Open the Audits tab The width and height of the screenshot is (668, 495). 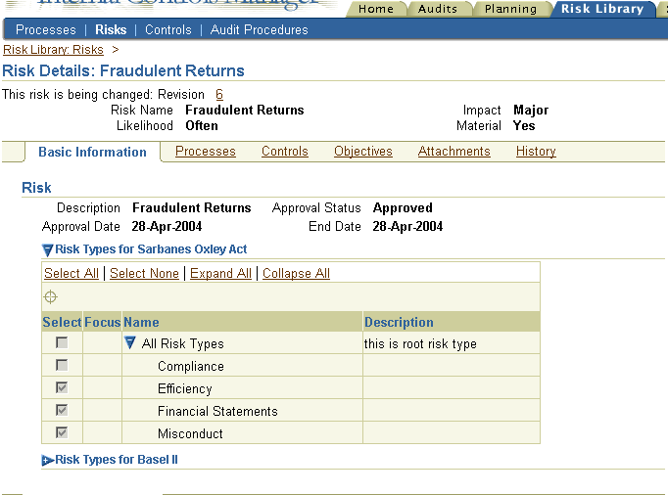click(438, 9)
